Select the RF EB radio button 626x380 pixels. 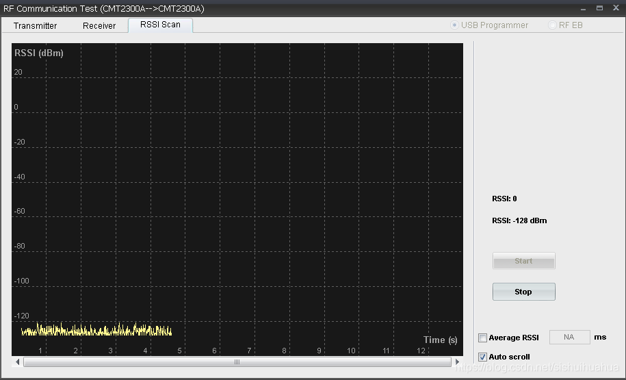[566, 25]
